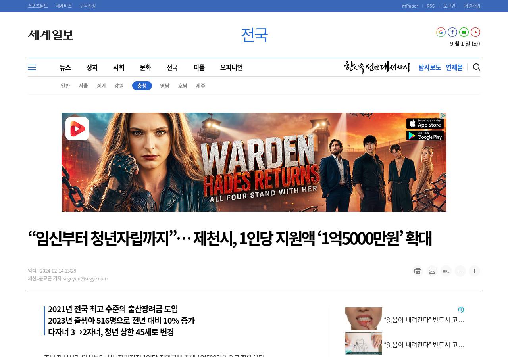508x357 pixels.
Task: Select the 영남 region tab
Action: [165, 86]
